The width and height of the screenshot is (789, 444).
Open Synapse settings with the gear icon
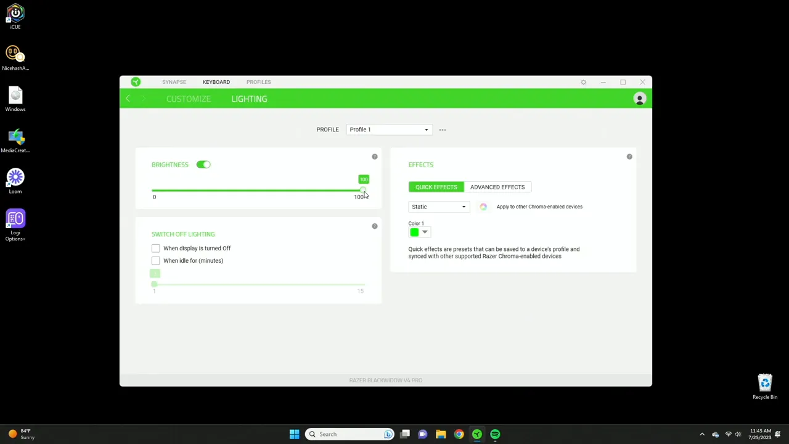(583, 81)
